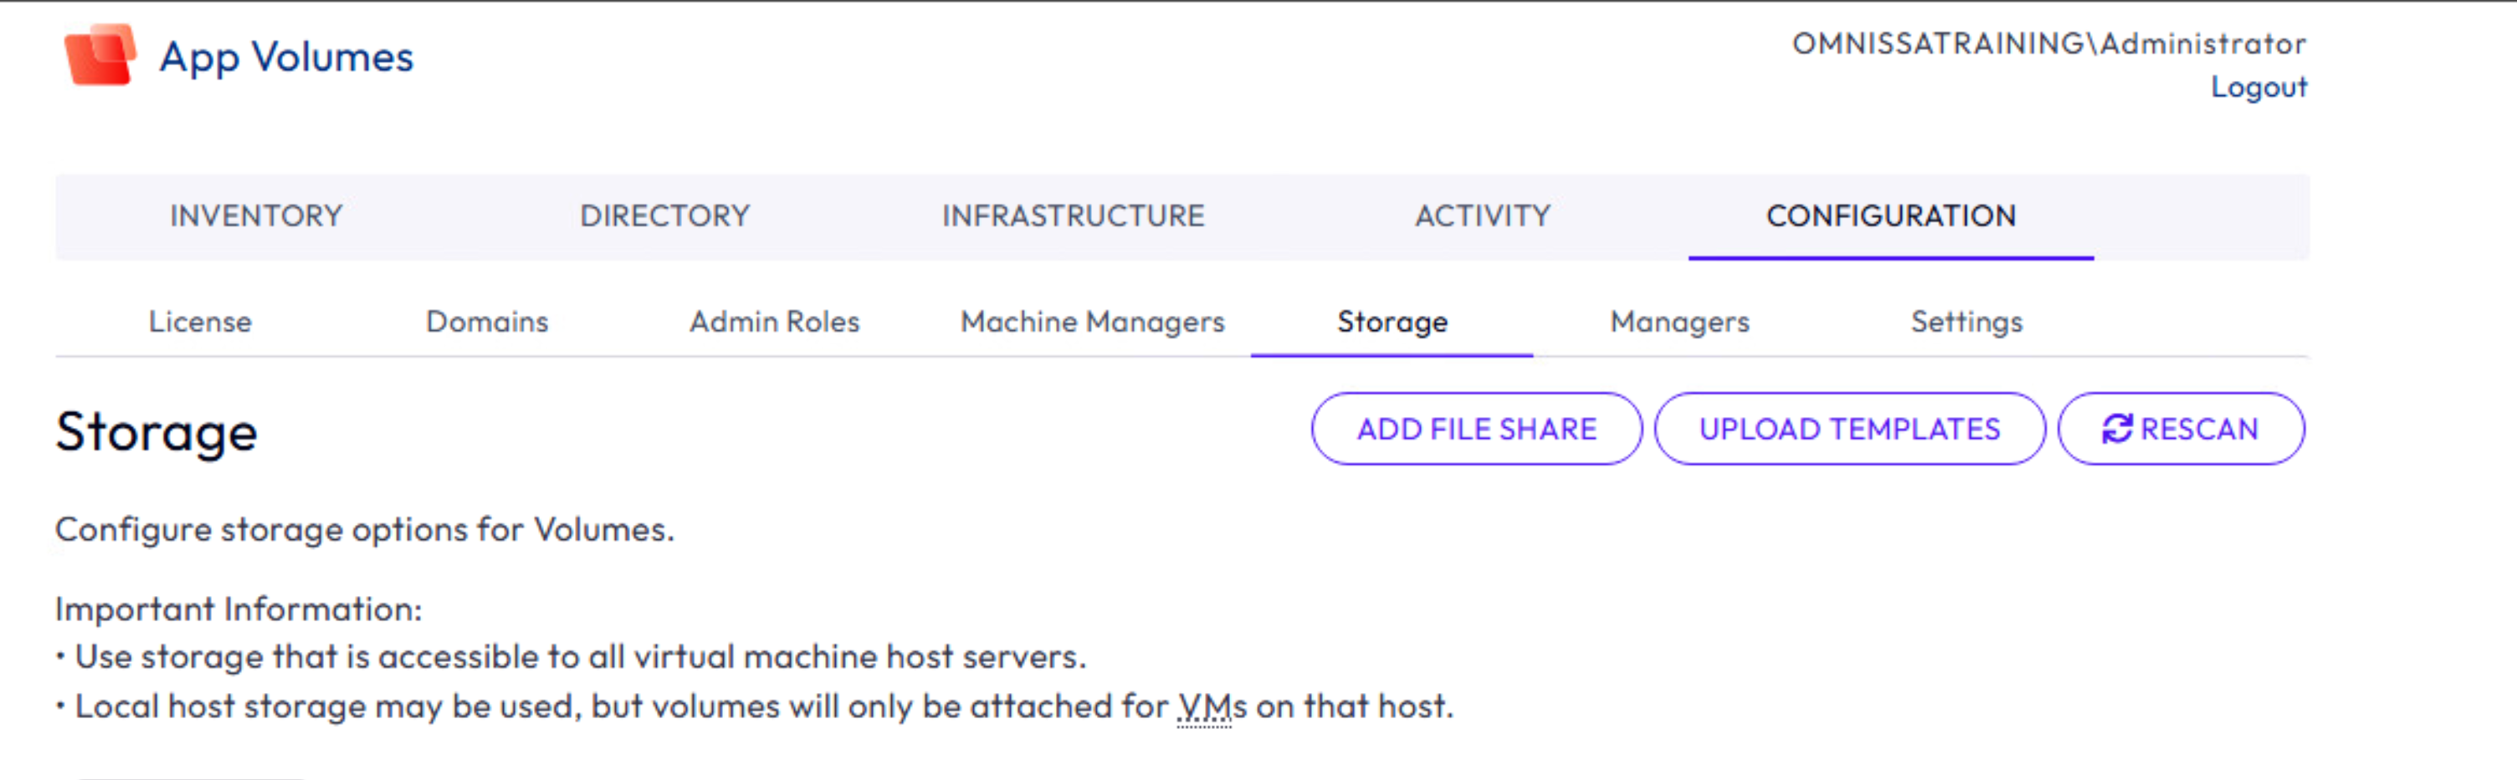This screenshot has width=2517, height=780.
Task: Click the Upload Templates button
Action: click(1849, 429)
